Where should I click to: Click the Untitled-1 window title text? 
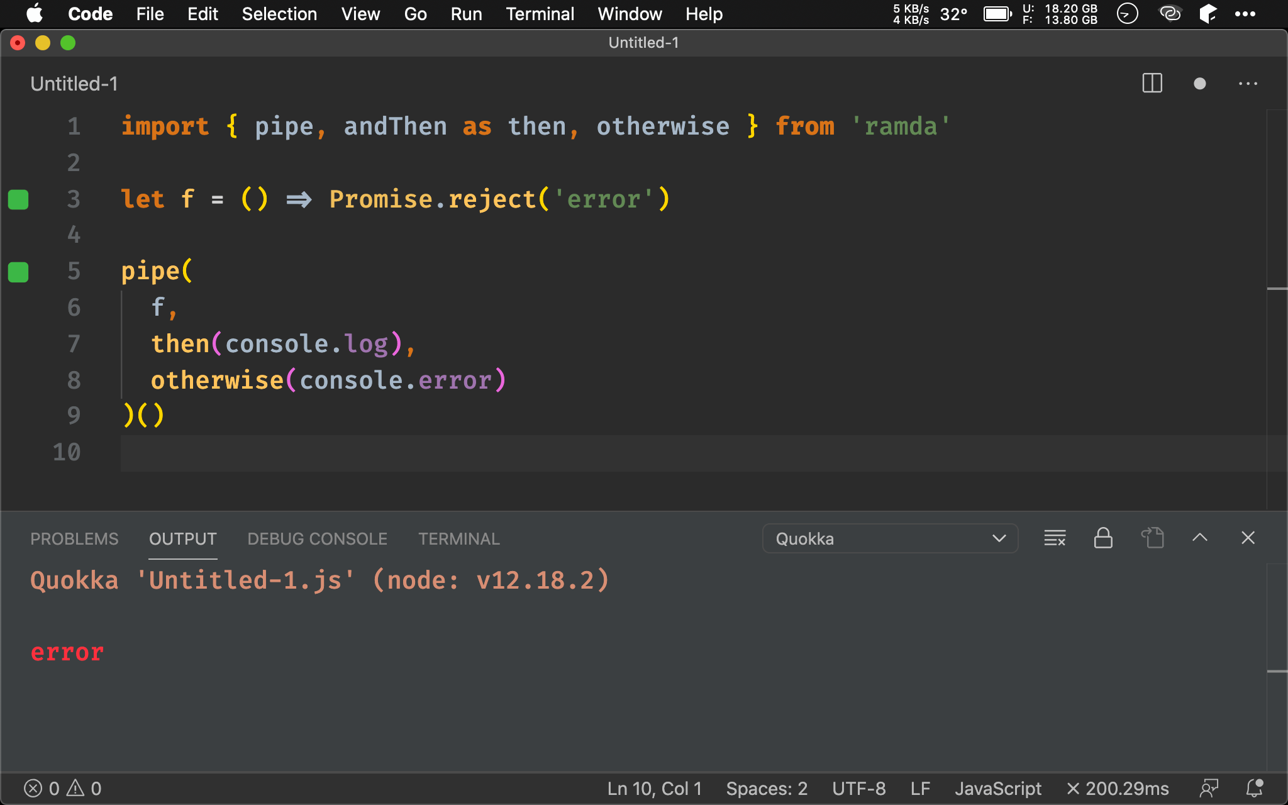coord(643,43)
